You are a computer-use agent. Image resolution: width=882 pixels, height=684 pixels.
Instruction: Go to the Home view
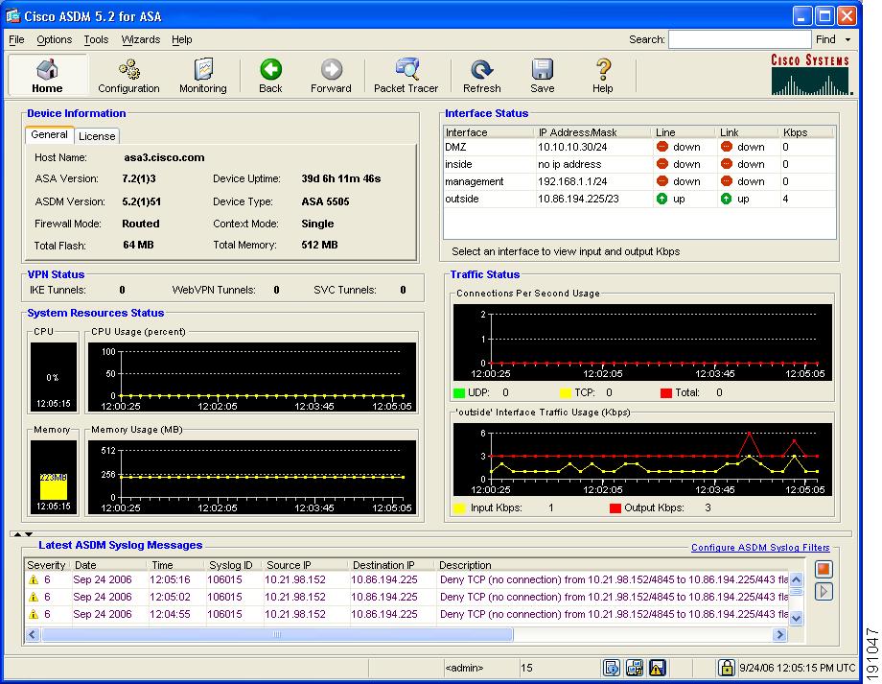(x=47, y=75)
